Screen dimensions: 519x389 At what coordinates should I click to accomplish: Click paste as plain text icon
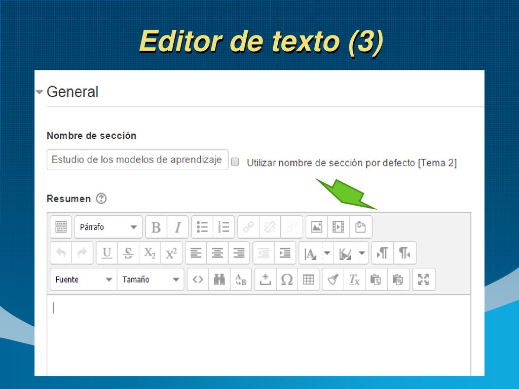pos(376,280)
